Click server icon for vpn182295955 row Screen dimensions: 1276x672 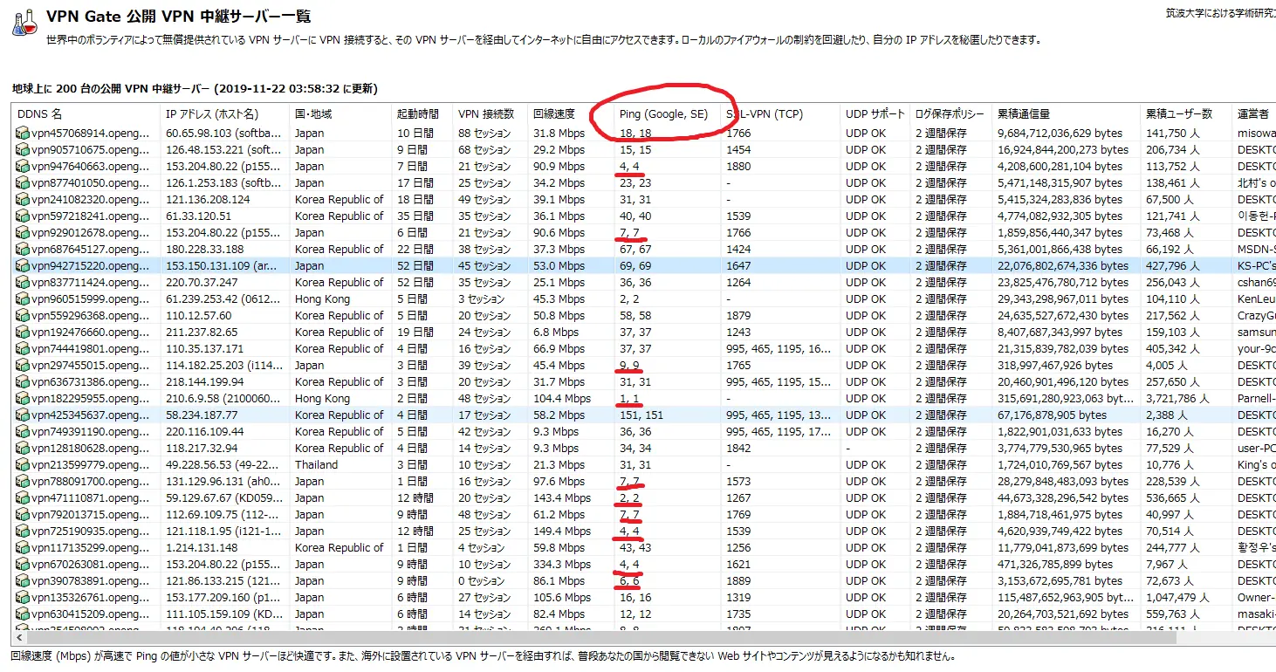tap(22, 399)
